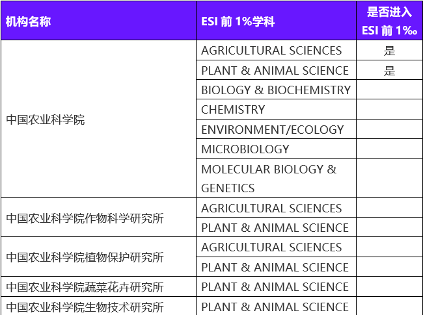The image size is (423, 315).
Task: Click PLANT & ANIMAL SCIENCE for 蔬菜花卉研究所
Action: coord(275,286)
